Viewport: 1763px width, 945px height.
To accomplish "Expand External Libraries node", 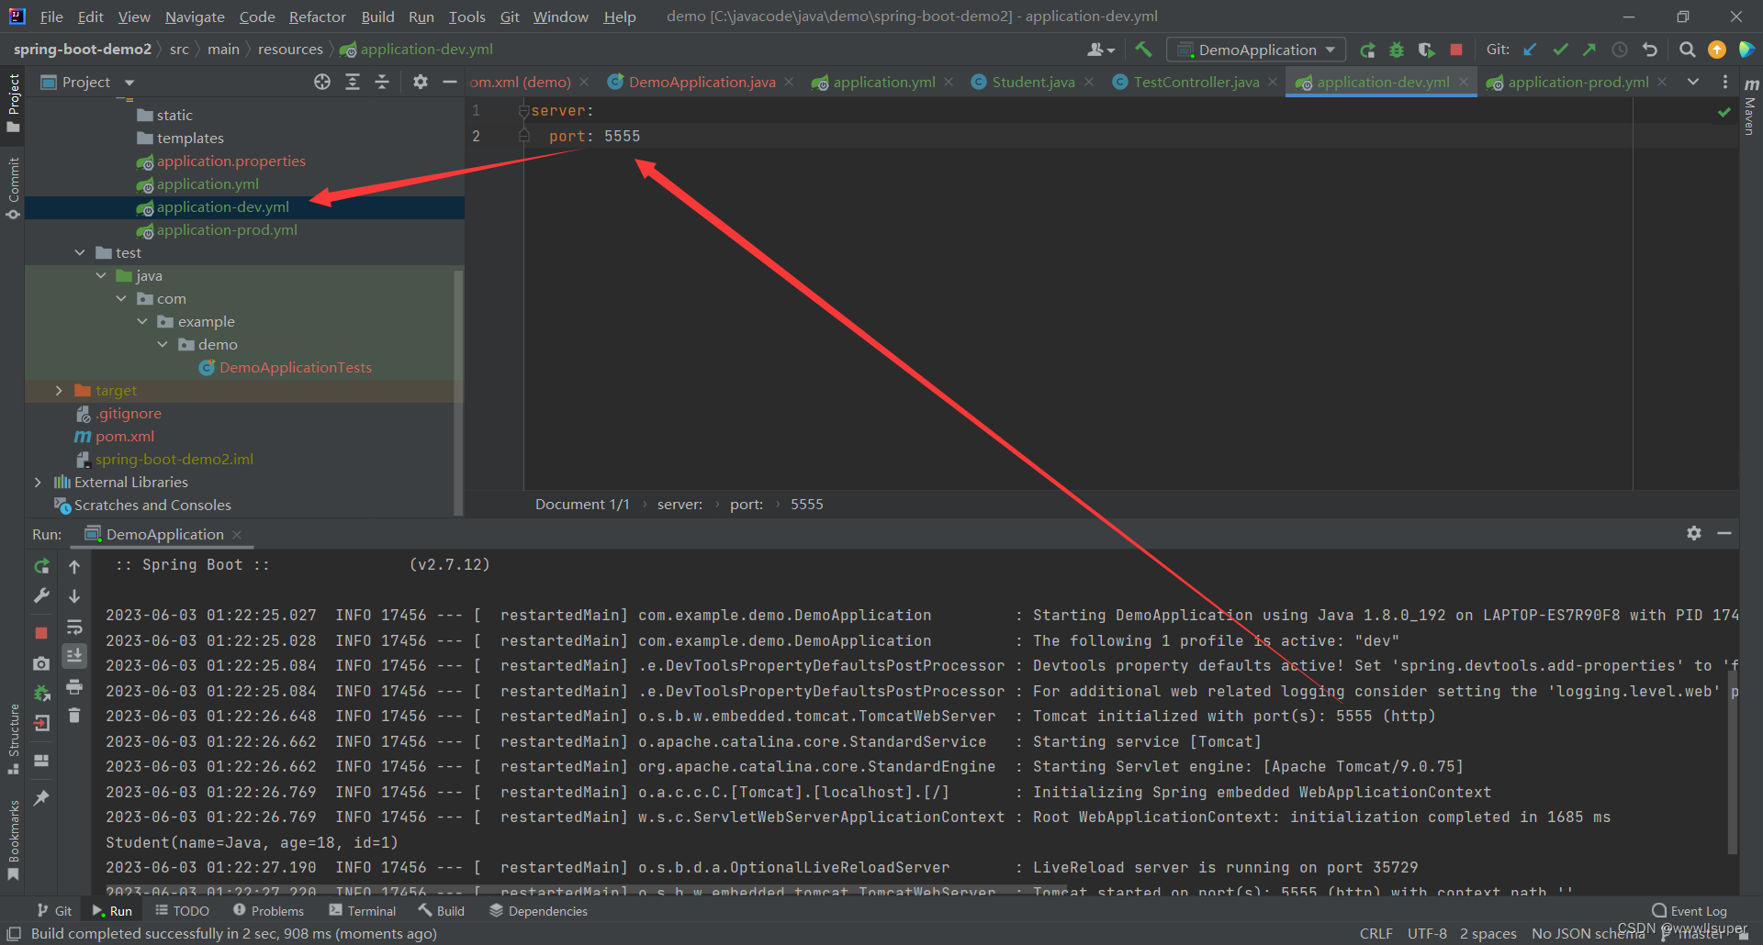I will coord(38,482).
